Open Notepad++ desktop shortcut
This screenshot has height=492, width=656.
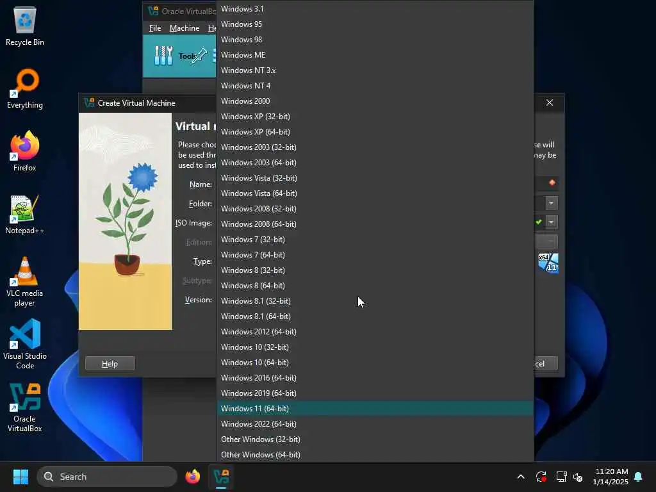pos(25,214)
